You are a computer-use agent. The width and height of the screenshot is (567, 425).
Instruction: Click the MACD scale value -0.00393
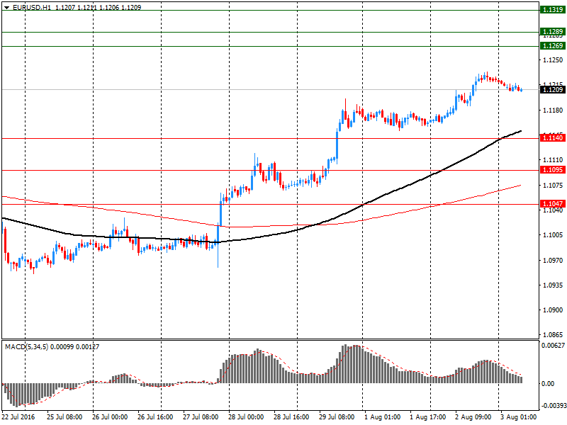553,406
